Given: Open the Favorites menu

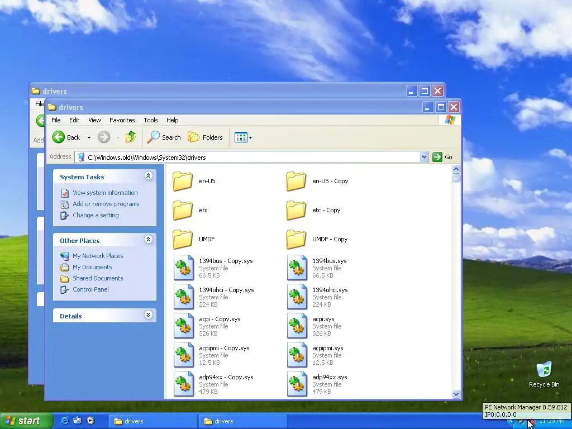Looking at the screenshot, I should [122, 120].
